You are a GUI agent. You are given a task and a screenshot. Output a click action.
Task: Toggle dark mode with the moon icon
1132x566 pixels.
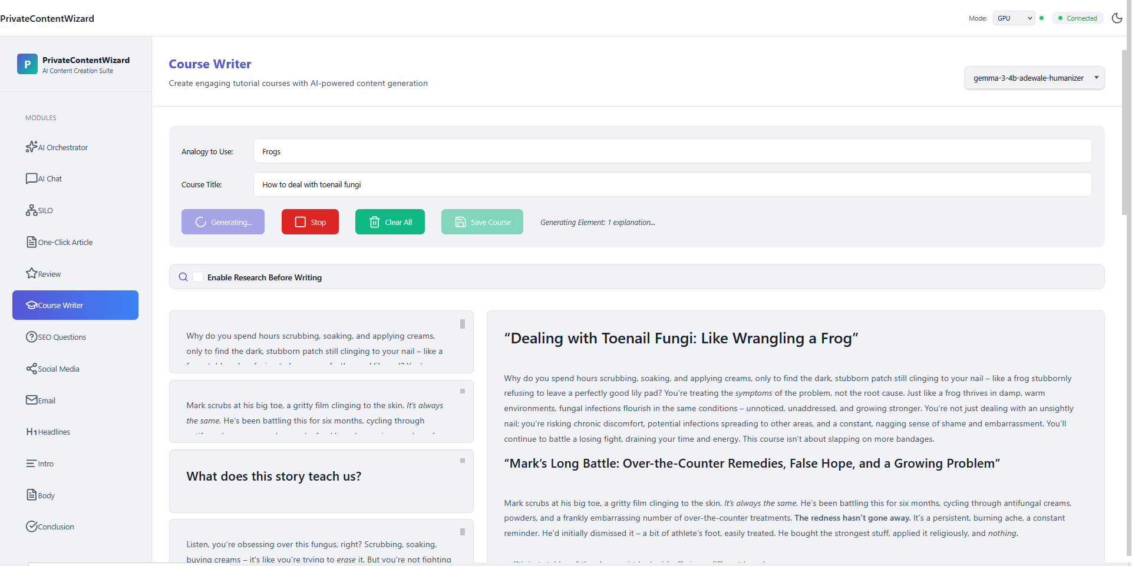coord(1117,18)
